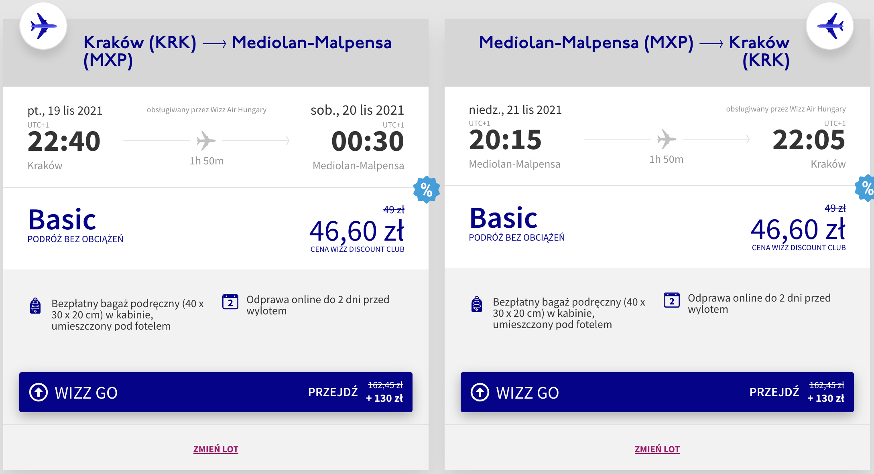Click the online check-in calendar icon, outbound
This screenshot has height=474, width=874.
[x=230, y=302]
